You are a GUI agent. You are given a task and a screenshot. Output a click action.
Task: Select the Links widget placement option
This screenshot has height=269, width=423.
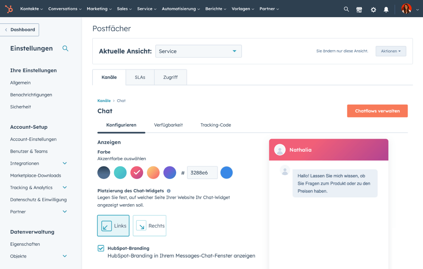coord(113,226)
